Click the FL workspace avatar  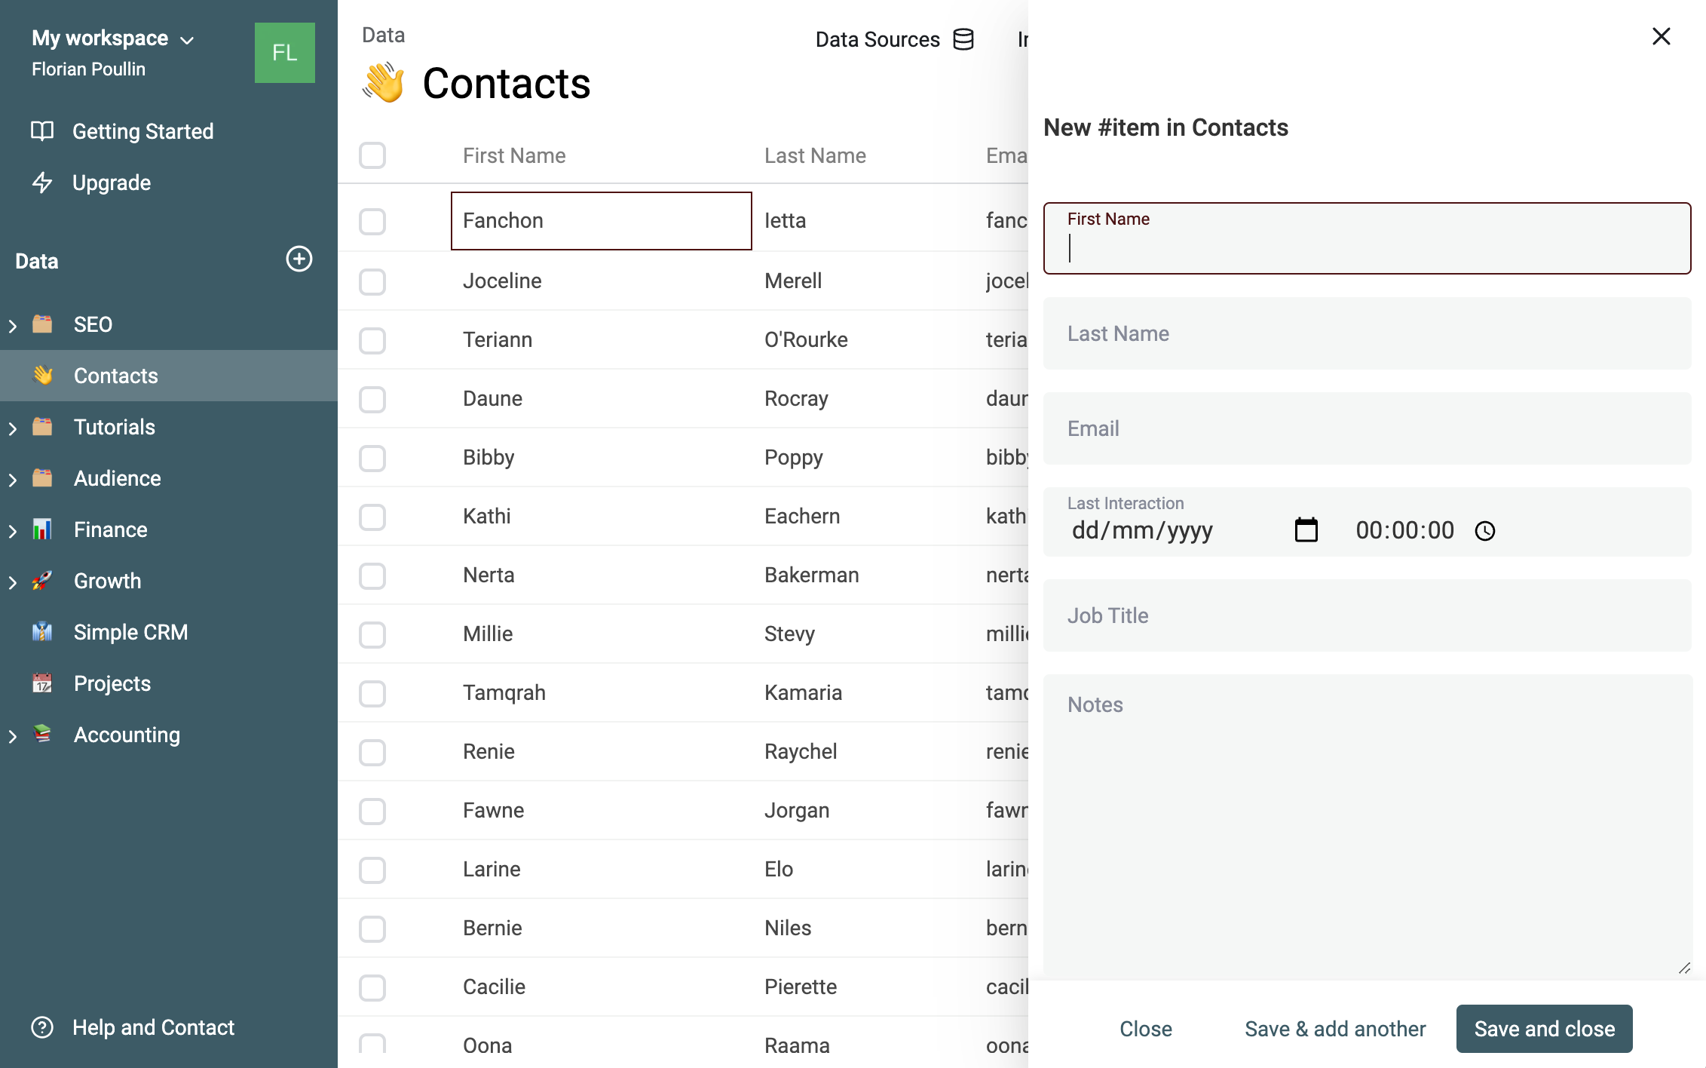[285, 53]
